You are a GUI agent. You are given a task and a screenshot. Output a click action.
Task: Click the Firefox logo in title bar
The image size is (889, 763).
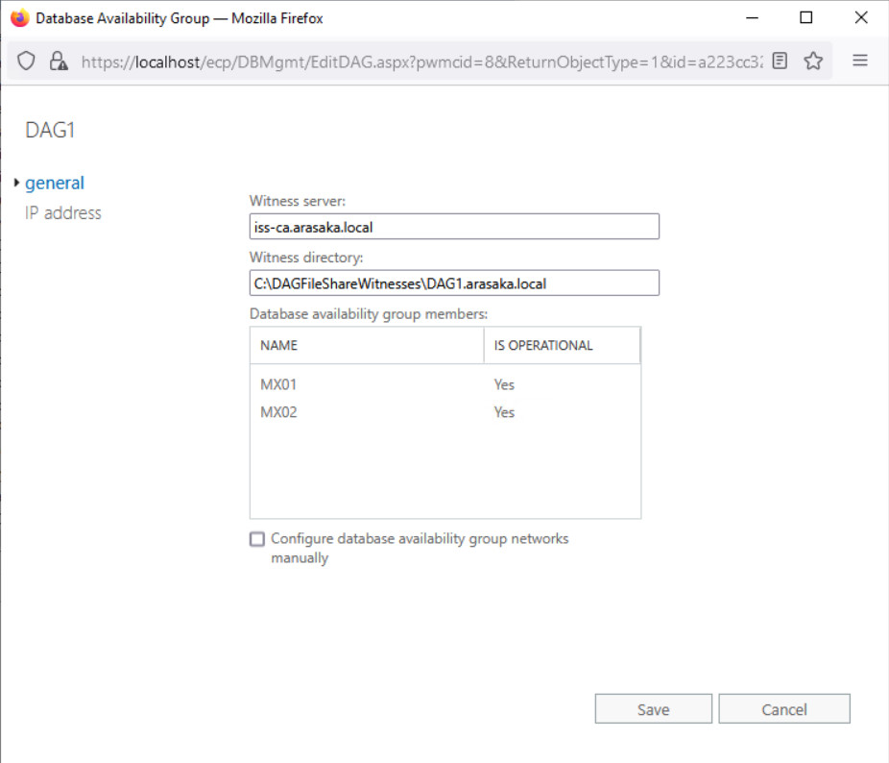click(19, 17)
